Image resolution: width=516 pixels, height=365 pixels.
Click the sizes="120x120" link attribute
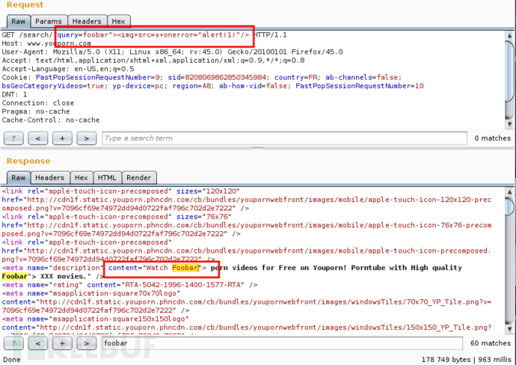click(x=208, y=191)
